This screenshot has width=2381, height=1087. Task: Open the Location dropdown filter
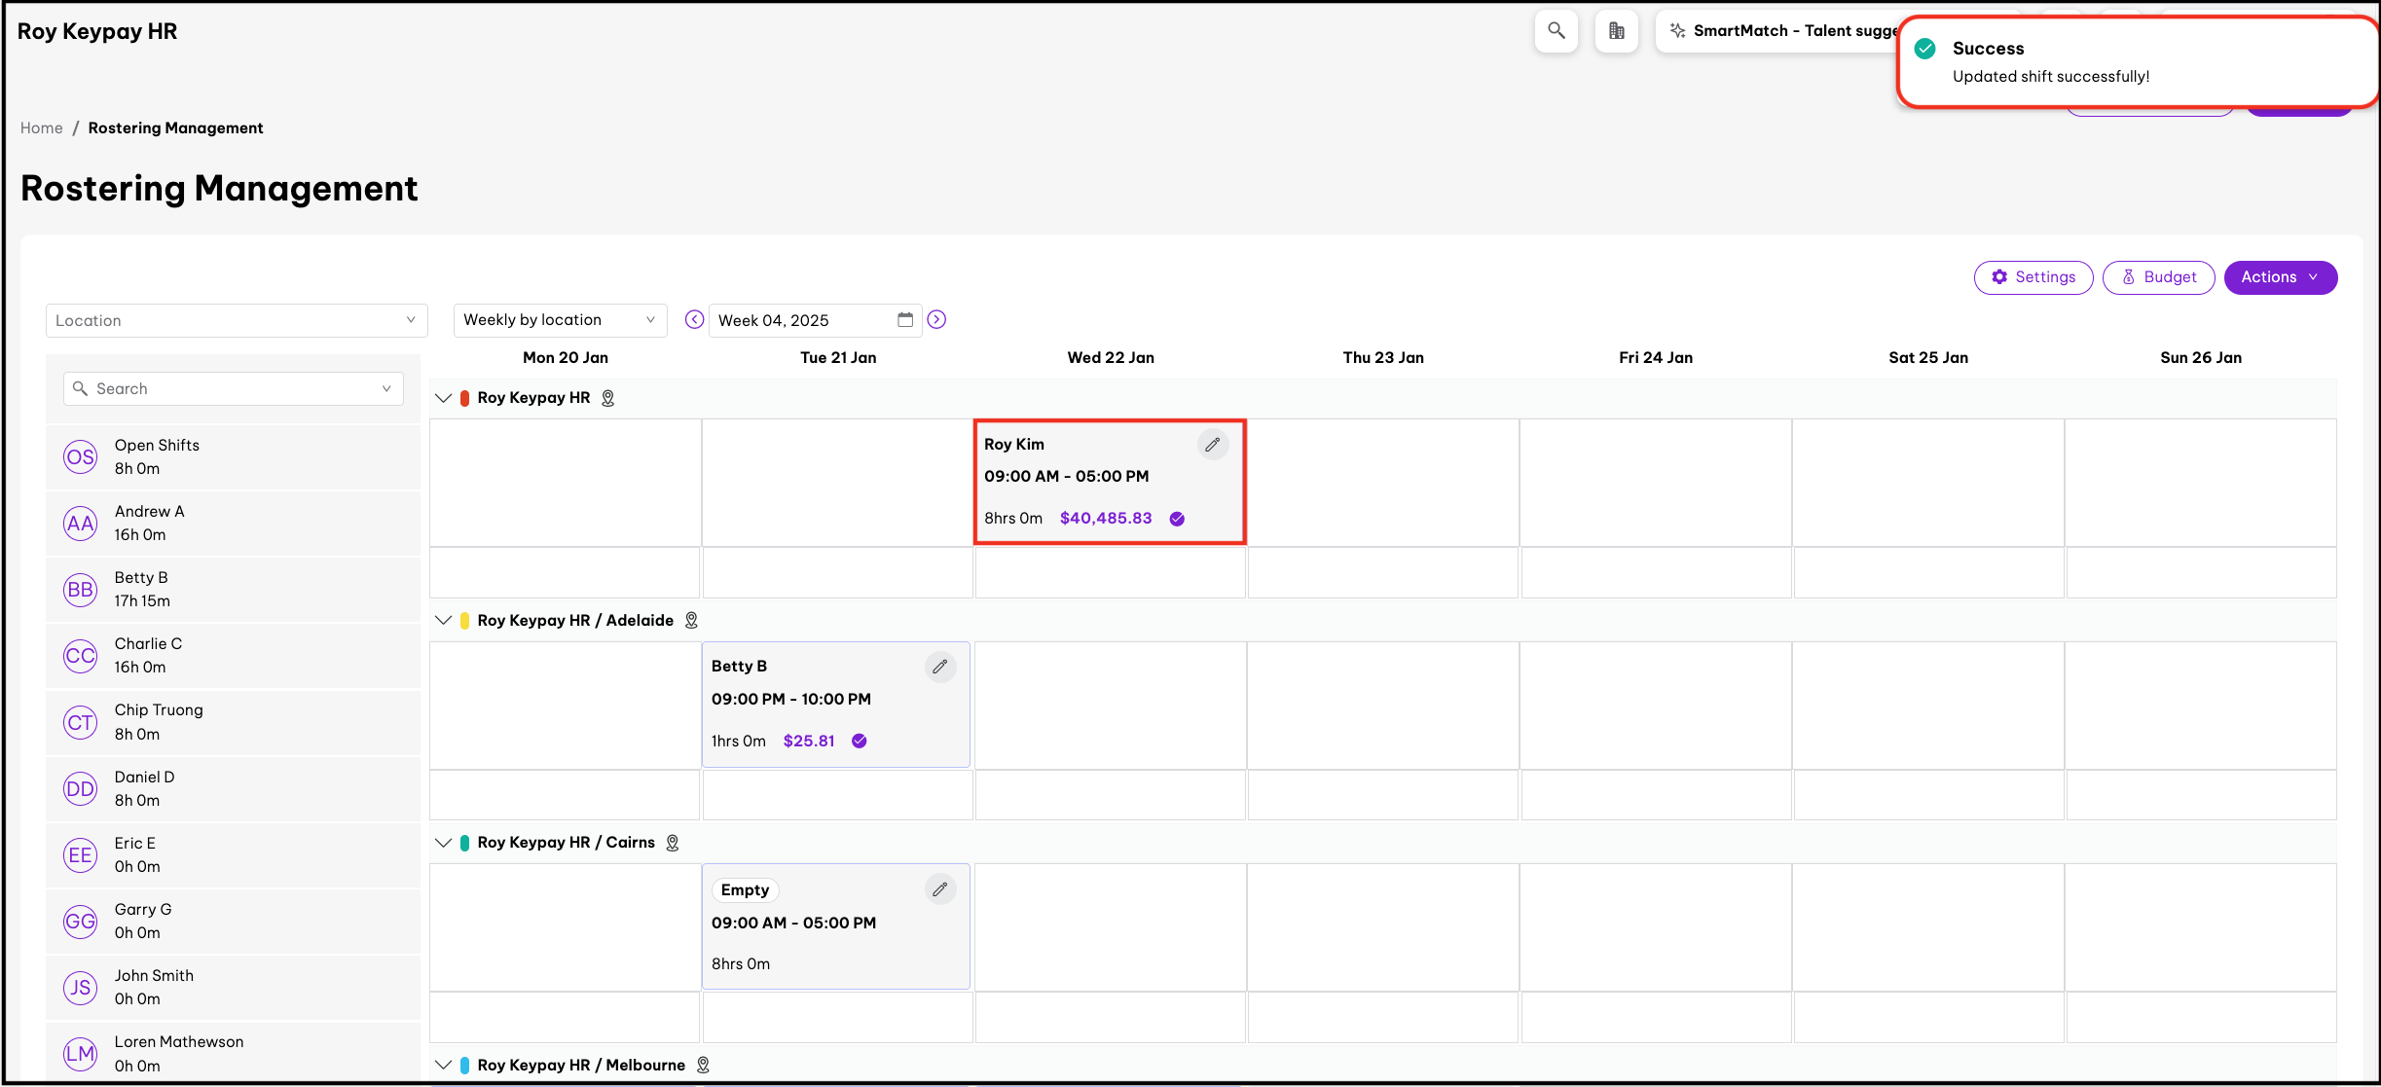pos(237,320)
